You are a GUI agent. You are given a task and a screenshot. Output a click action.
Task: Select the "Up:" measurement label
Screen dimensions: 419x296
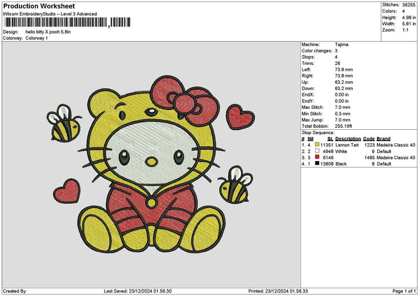coord(305,82)
